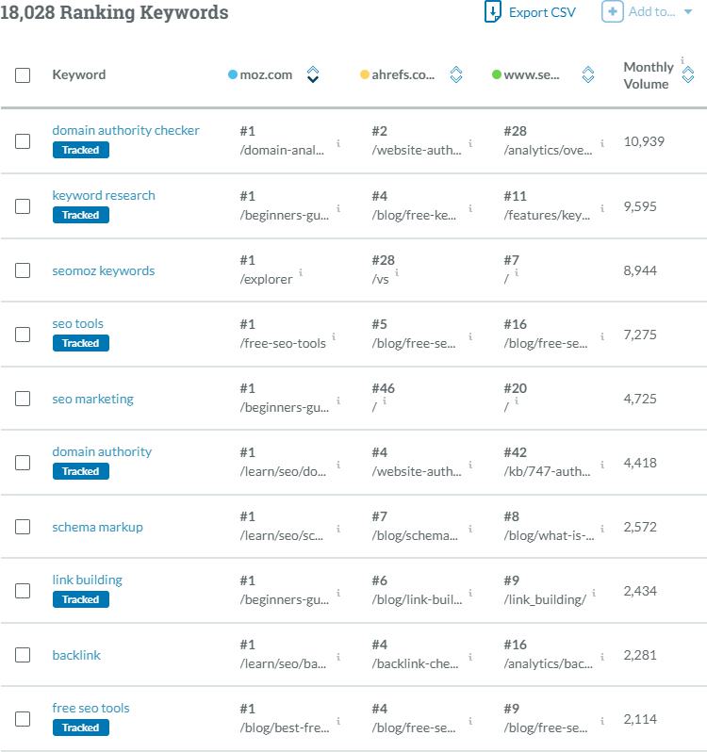Sort by ahrefs.co column arrows
The image size is (707, 752).
click(x=455, y=74)
